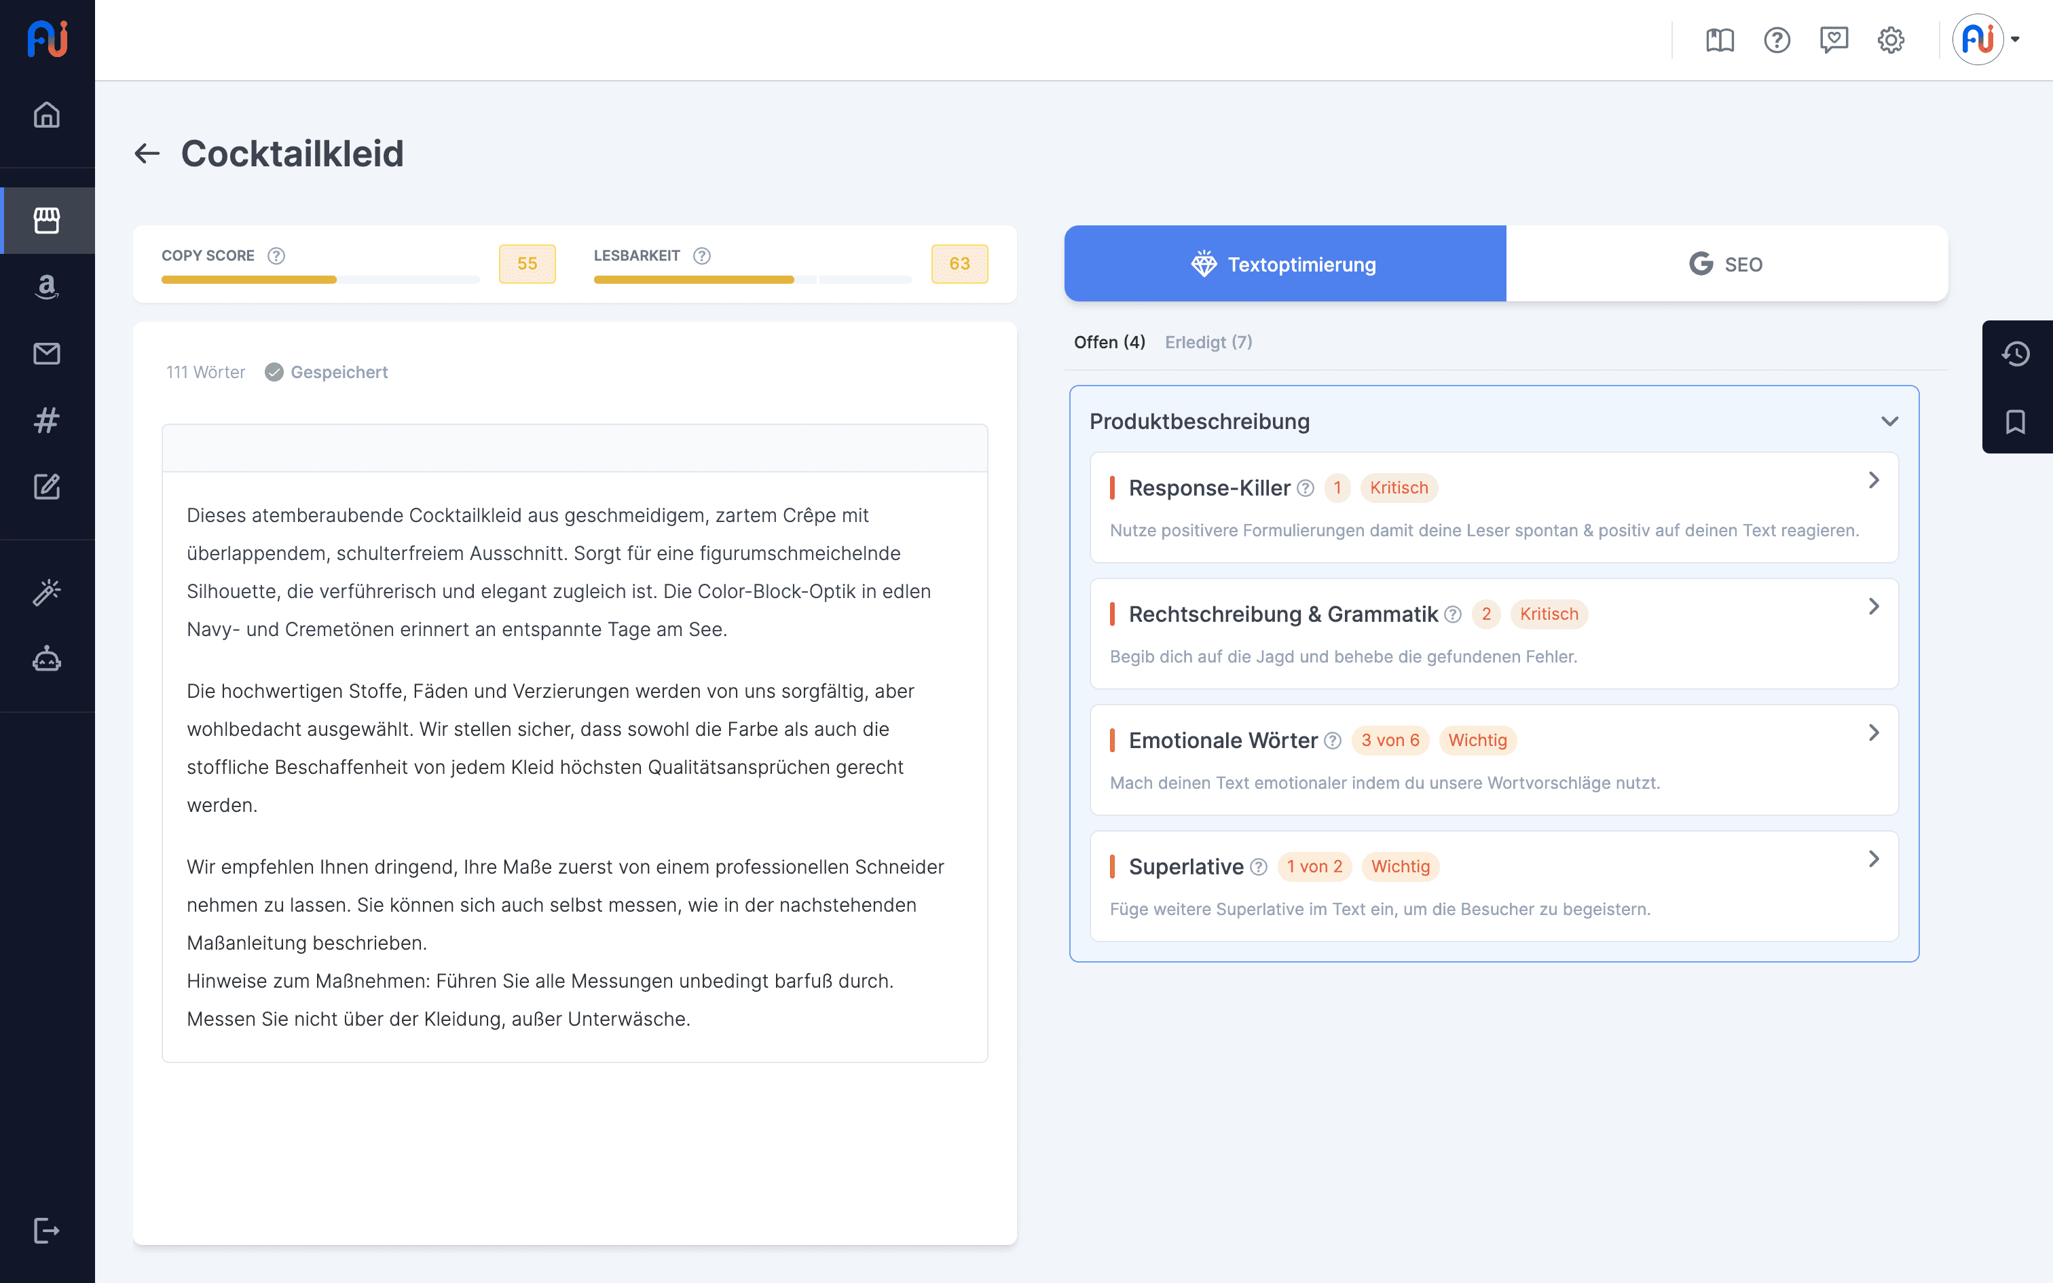Expand the Superlative item chevron
This screenshot has height=1283, width=2053.
tap(1873, 859)
